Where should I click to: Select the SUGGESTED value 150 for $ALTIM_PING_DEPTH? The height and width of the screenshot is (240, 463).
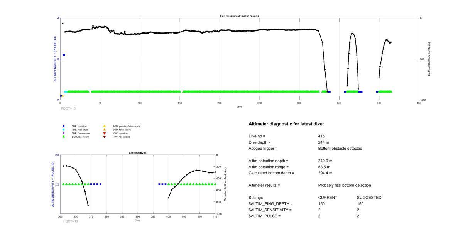[x=360, y=204]
